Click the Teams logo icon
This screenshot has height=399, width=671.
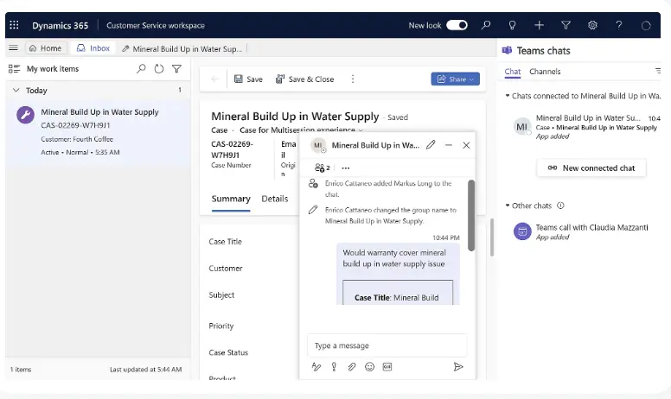[507, 50]
